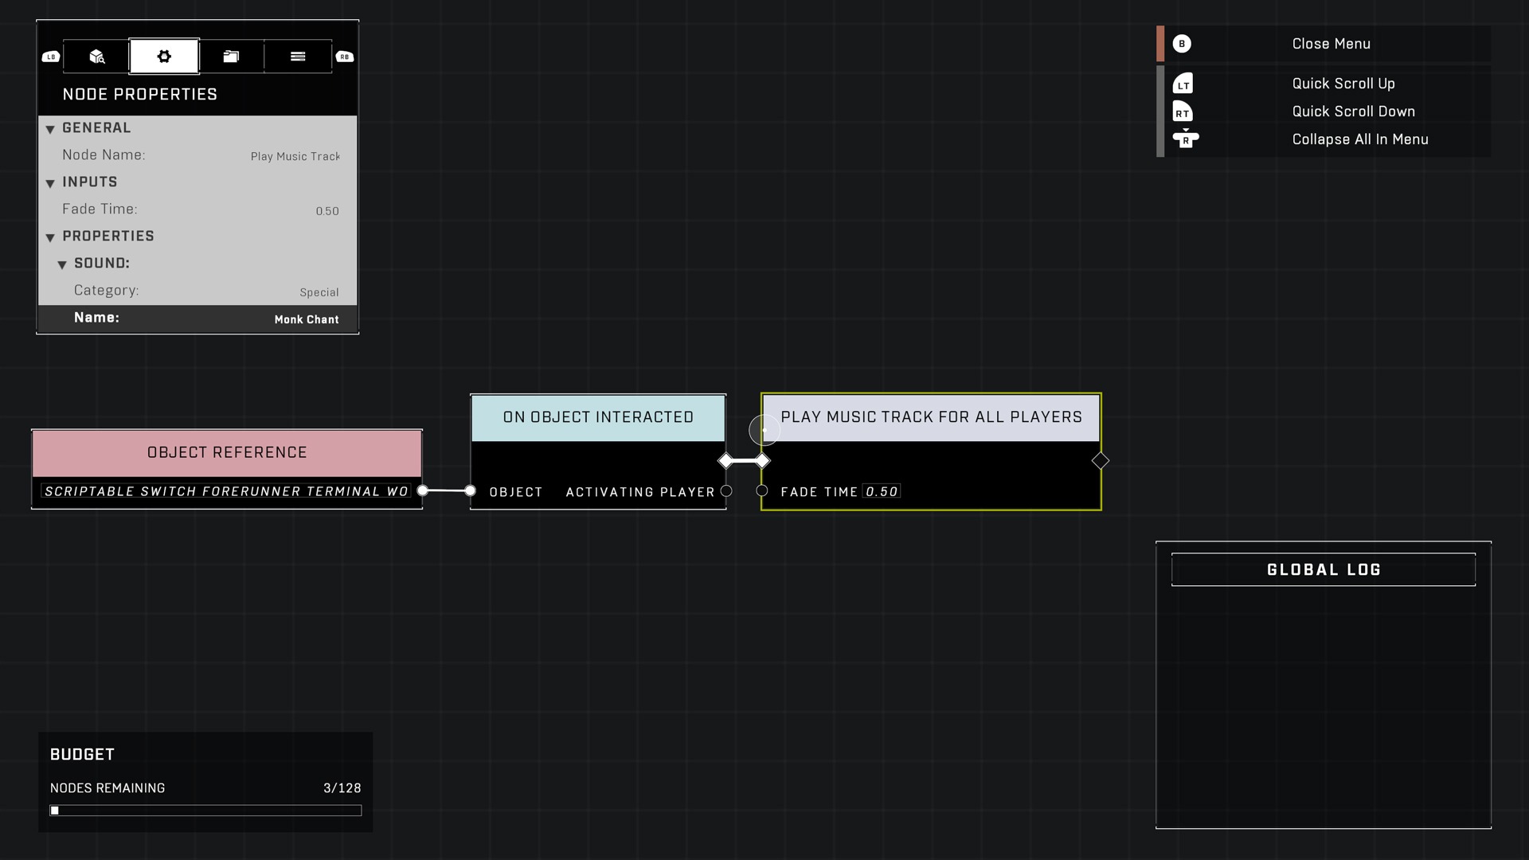
Task: Collapse the PROPERTIES section
Action: [50, 237]
